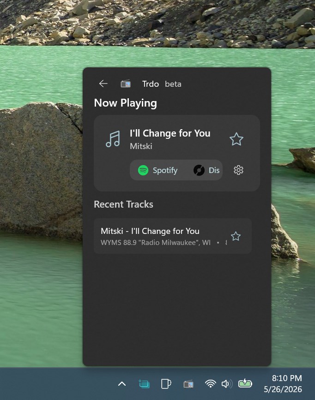This screenshot has width=315, height=400.
Task: Click the station text WYMS 88.9 "Radio Milwaukee"
Action: pyautogui.click(x=156, y=242)
